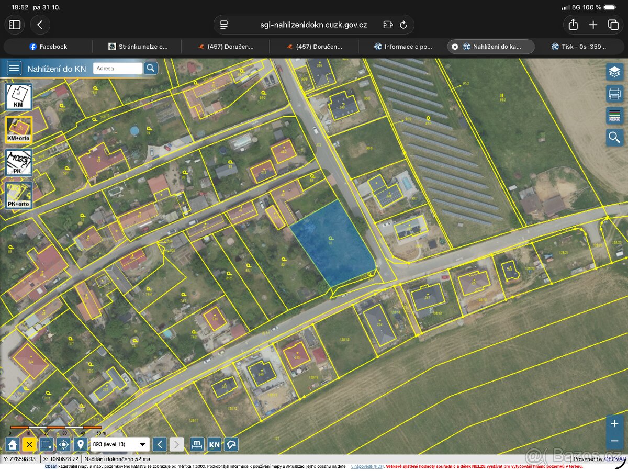Clear selection with the yellow X button

pos(29,445)
